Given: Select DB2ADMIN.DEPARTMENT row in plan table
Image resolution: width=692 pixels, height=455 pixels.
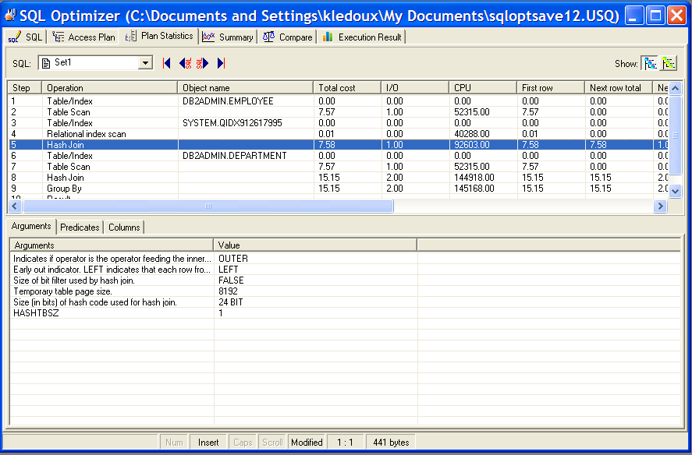Looking at the screenshot, I should pyautogui.click(x=234, y=156).
